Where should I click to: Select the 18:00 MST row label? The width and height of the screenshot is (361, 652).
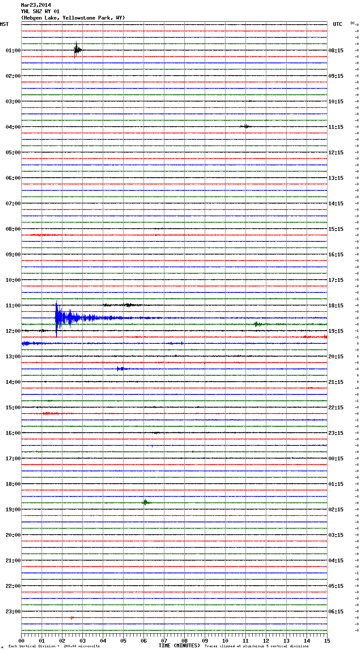coord(13,484)
